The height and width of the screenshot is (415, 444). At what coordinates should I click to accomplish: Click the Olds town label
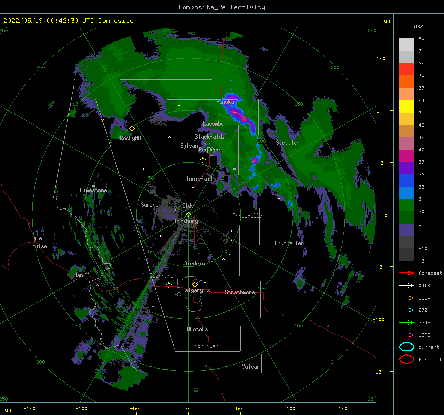[188, 206]
